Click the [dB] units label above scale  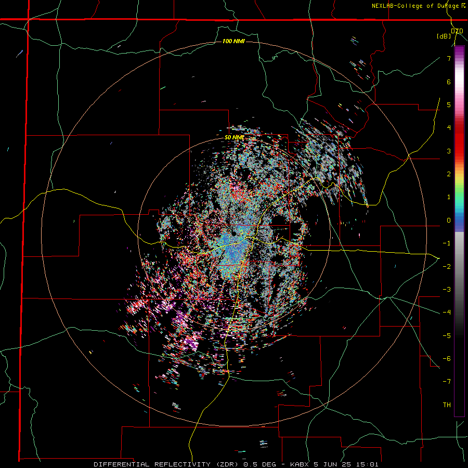pos(444,36)
